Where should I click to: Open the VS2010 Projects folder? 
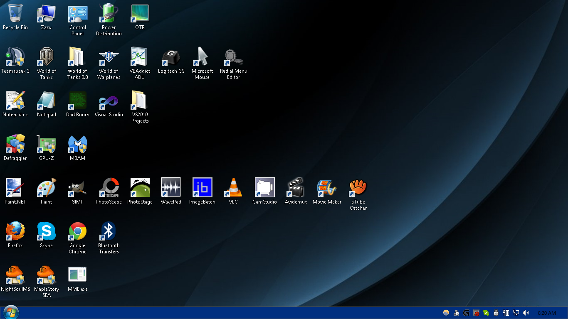140,101
